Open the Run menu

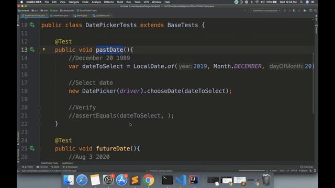click(129, 2)
